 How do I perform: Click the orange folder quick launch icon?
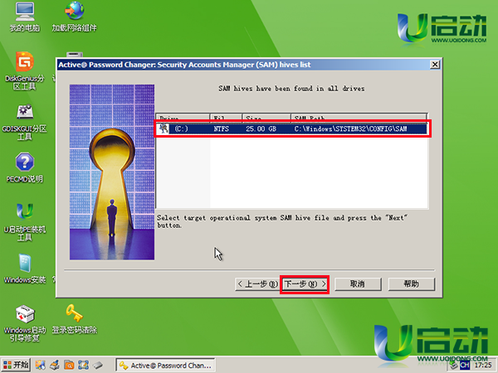pos(69,365)
